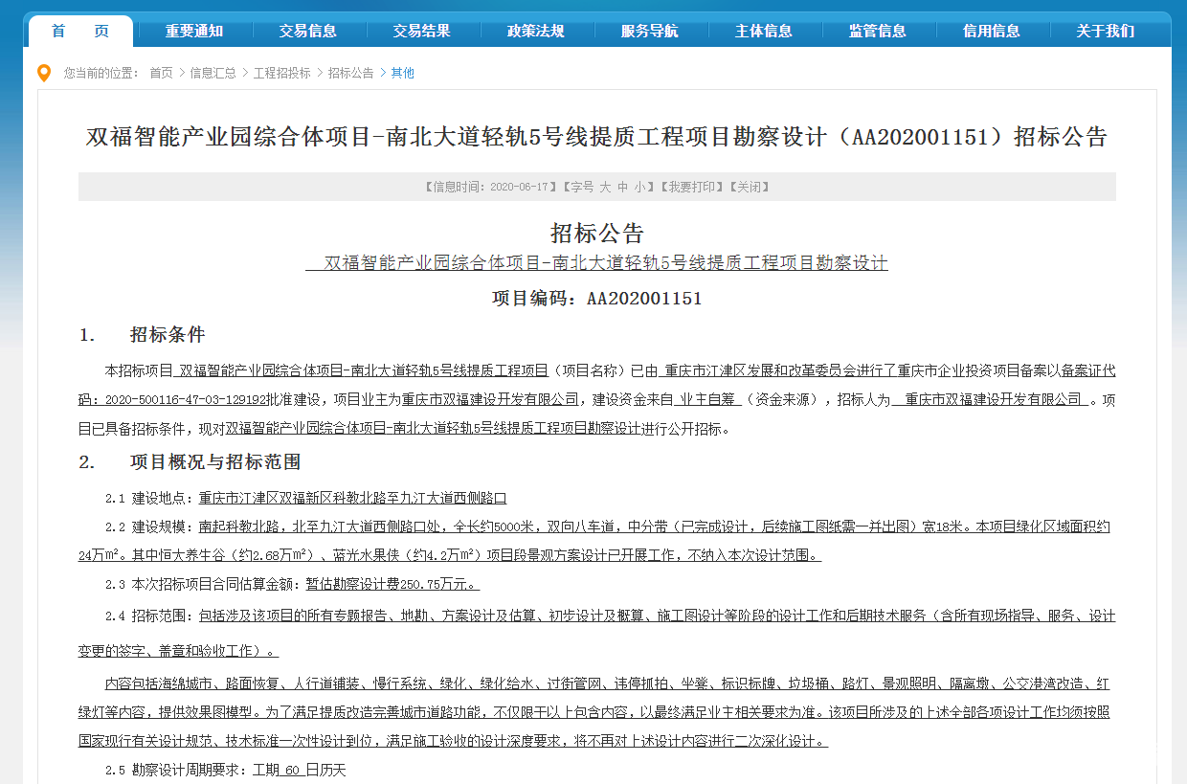Click the 2.2 建设规模 line
Image resolution: width=1187 pixels, height=784 pixels.
click(x=594, y=541)
